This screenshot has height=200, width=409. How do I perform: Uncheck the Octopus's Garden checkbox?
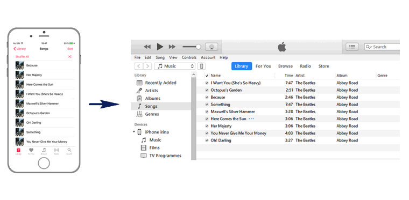pos(207,90)
